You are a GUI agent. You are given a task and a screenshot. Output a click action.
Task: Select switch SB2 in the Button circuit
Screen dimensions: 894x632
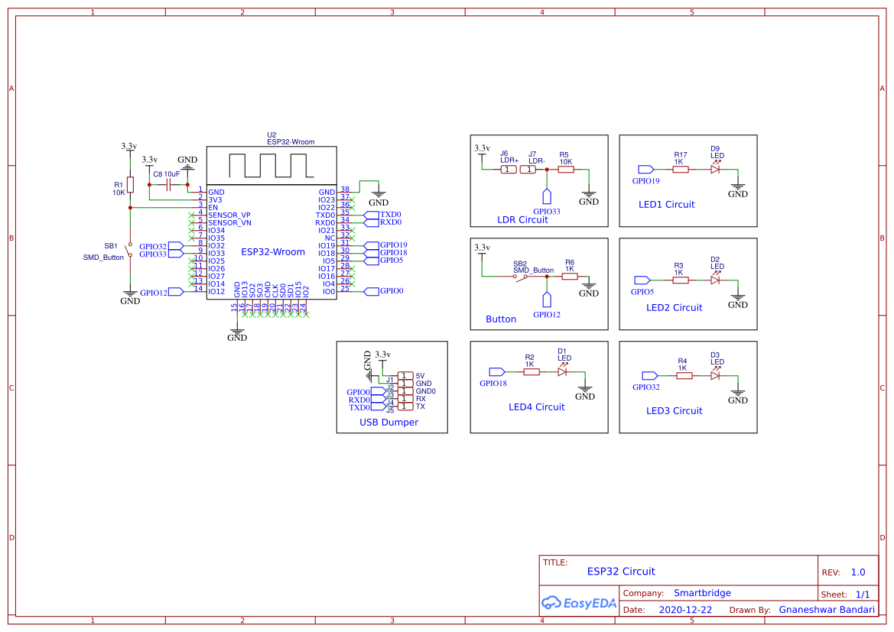pos(522,277)
